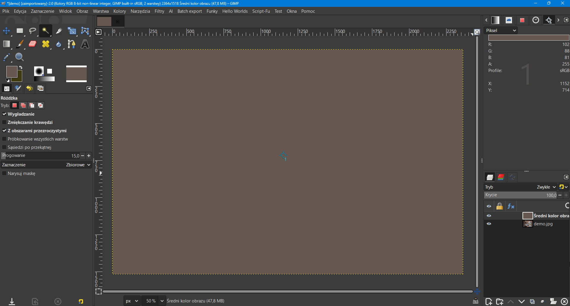Viewport: 570px width, 306px height.
Task: Select the Rectangle Select tool
Action: 20,31
